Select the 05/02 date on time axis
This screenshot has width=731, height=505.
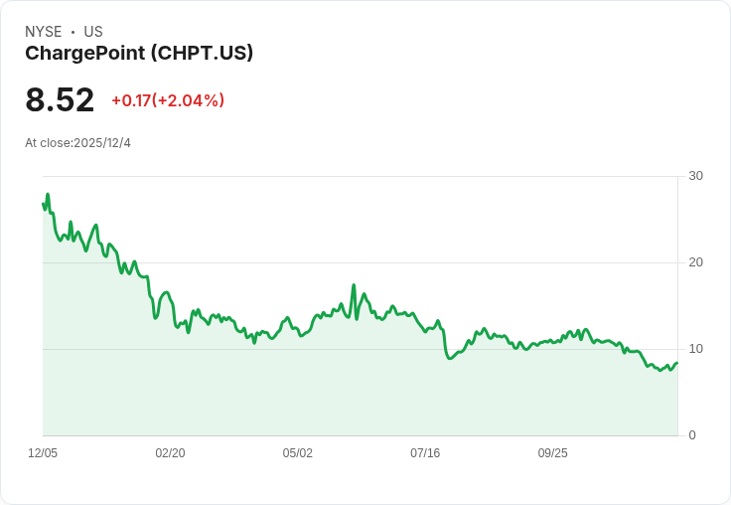click(297, 453)
